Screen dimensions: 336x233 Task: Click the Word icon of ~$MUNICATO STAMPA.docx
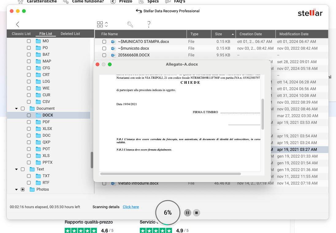click(x=113, y=42)
